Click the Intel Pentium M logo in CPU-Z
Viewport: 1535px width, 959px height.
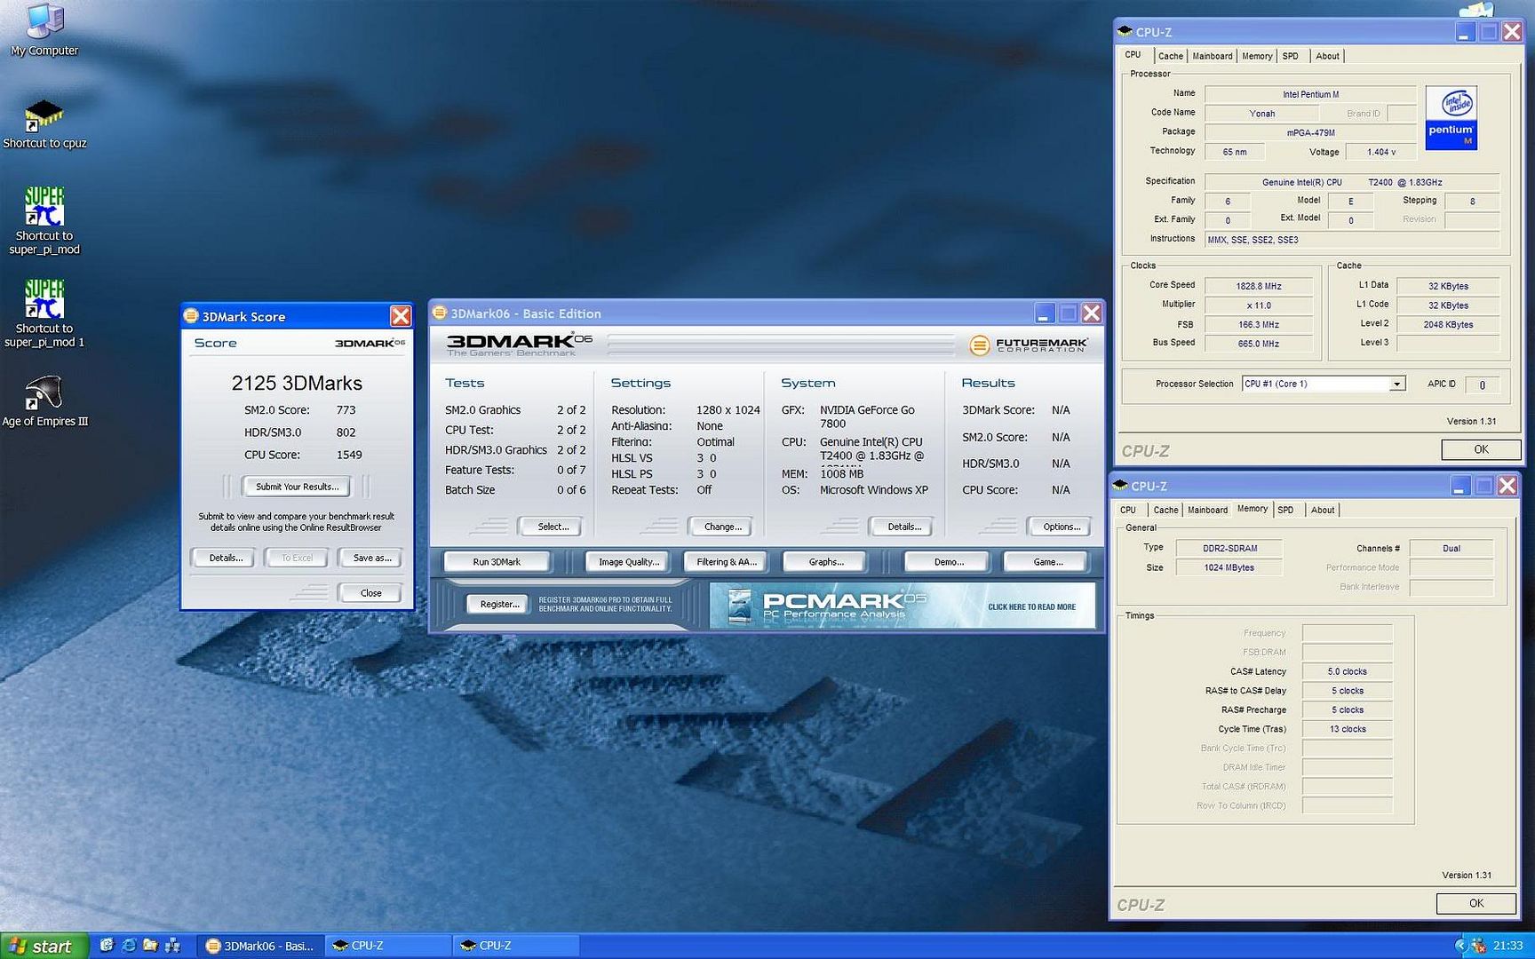[1451, 117]
